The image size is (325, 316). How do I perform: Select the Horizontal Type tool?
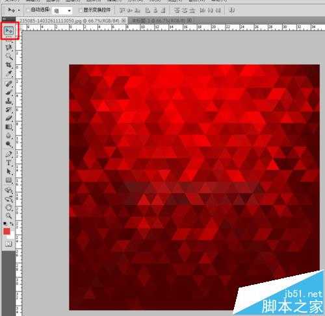8,163
